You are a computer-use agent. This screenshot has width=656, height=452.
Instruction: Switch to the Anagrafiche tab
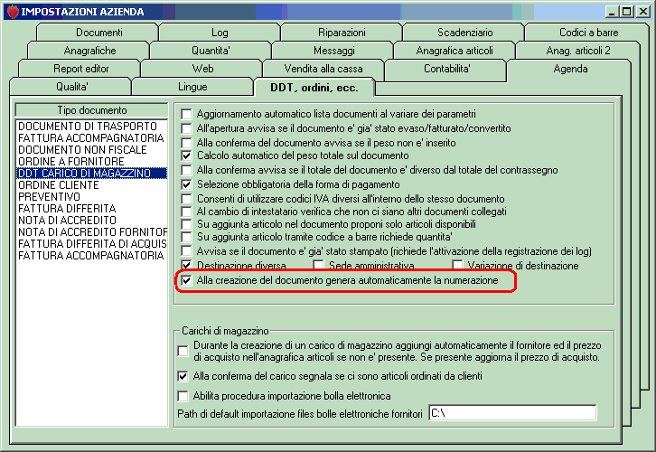(x=89, y=51)
